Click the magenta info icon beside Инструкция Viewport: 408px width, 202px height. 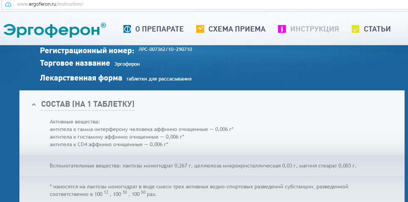(282, 29)
